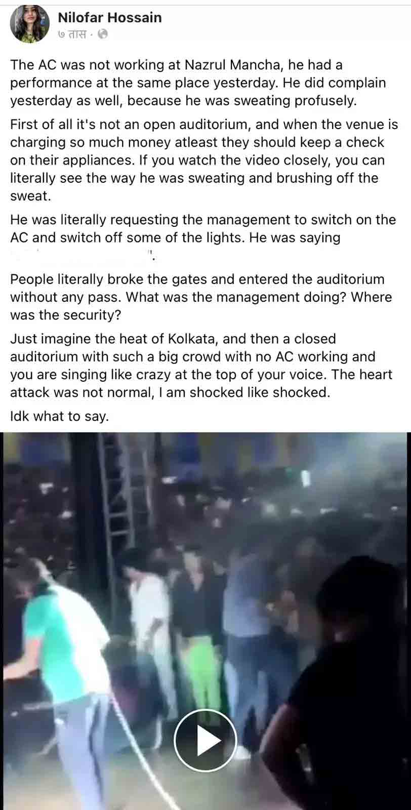Click the paragraph starting 'Just imagine the heat'

(201, 365)
